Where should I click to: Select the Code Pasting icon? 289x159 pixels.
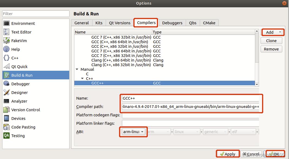(6, 127)
